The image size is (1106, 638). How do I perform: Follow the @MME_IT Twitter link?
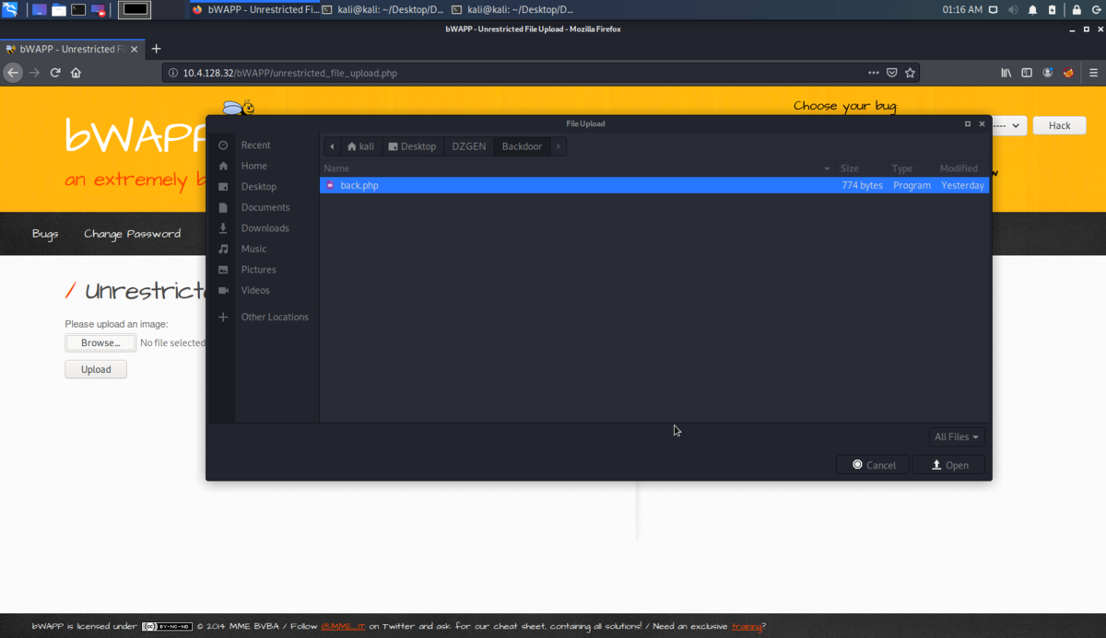click(343, 626)
